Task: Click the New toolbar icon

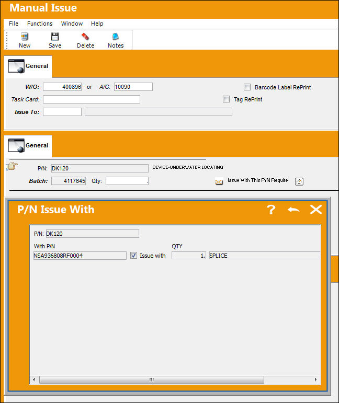Action: 25,37
